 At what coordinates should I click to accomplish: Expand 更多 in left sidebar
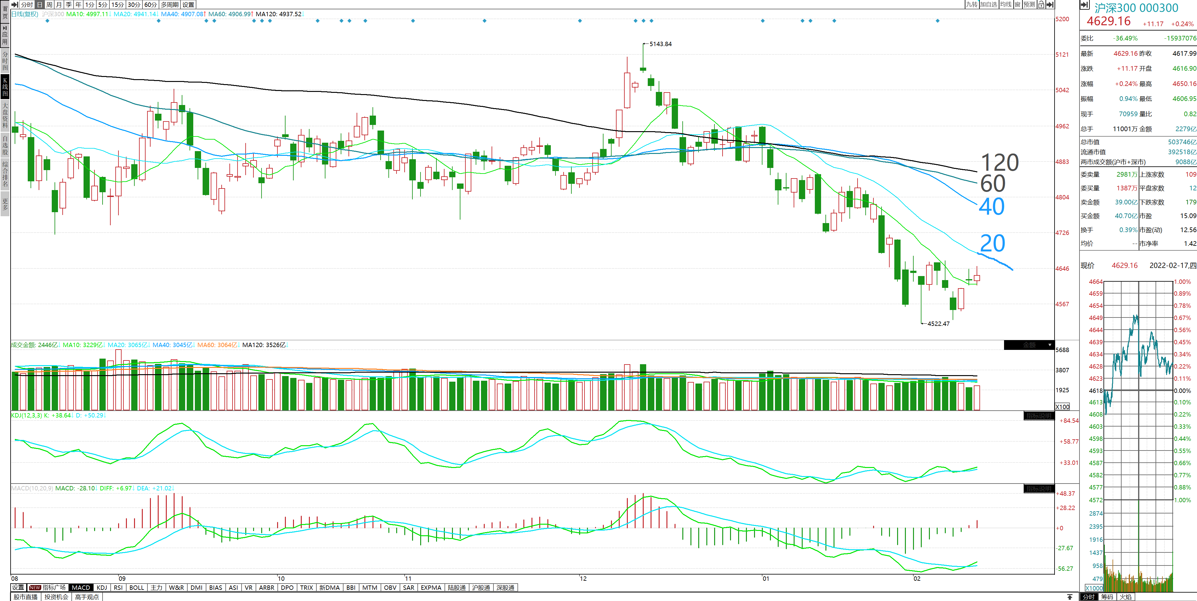click(x=5, y=204)
